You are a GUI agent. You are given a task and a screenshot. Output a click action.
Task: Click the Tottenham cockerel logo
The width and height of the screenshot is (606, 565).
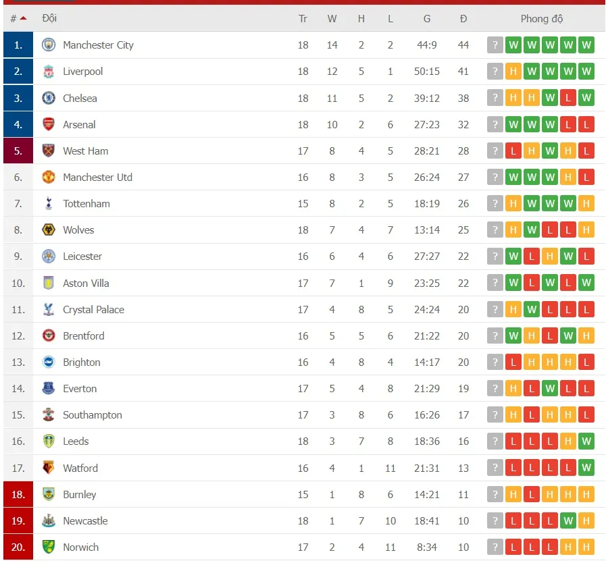point(49,203)
